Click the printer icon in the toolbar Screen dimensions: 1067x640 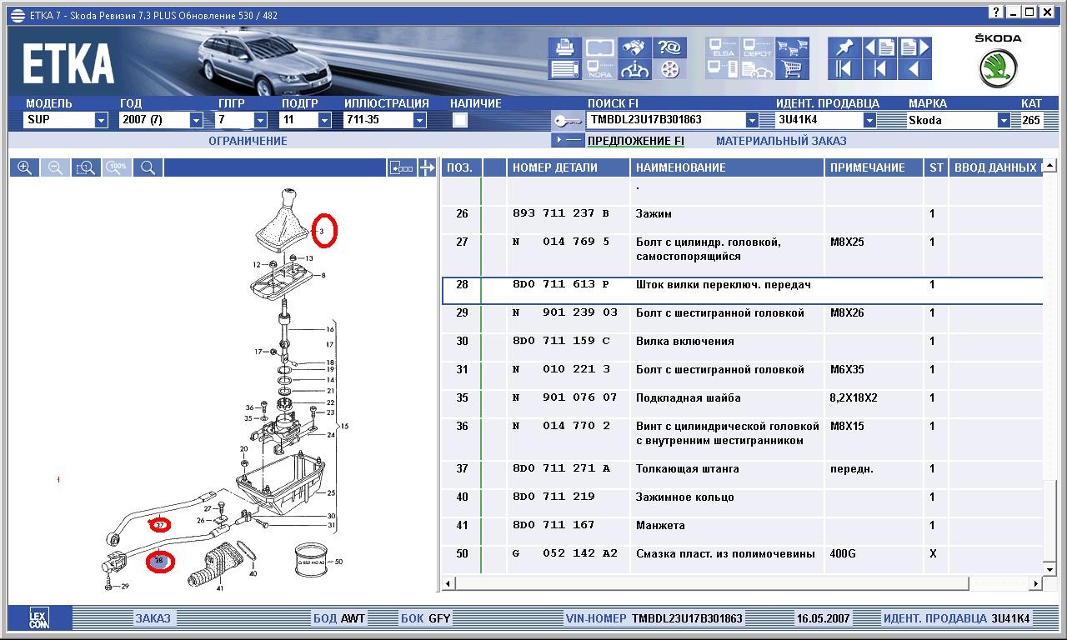(564, 47)
